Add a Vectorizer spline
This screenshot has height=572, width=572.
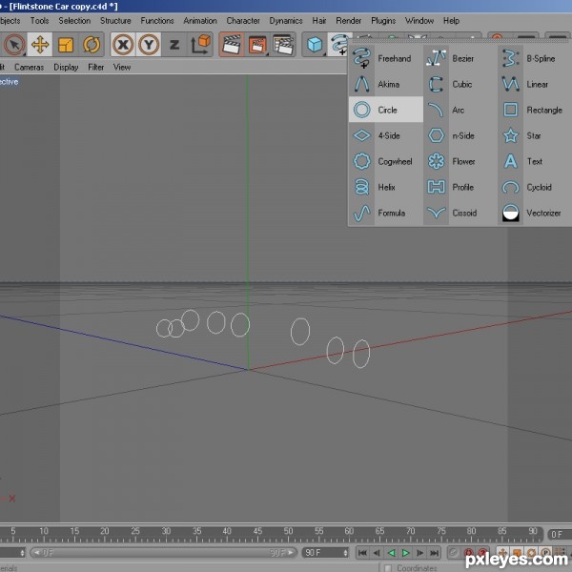[535, 213]
